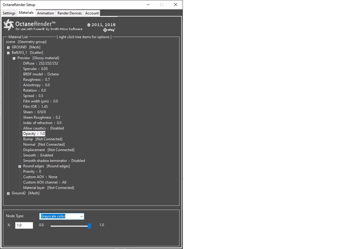Collapse the BallUV3_1 [Scatter] node
The height and width of the screenshot is (249, 347).
8,53
